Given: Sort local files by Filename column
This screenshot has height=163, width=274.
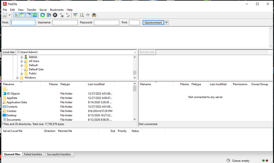Looking at the screenshot, I should pos(21,84).
